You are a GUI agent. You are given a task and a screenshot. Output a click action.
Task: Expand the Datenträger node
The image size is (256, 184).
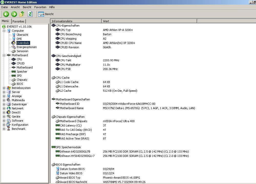click(4, 104)
